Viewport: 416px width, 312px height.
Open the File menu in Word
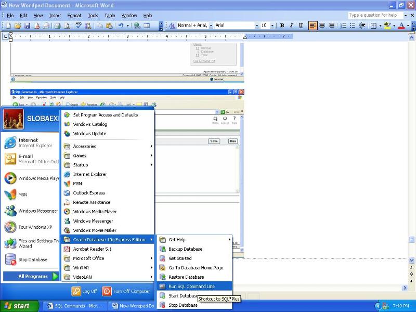pyautogui.click(x=10, y=16)
